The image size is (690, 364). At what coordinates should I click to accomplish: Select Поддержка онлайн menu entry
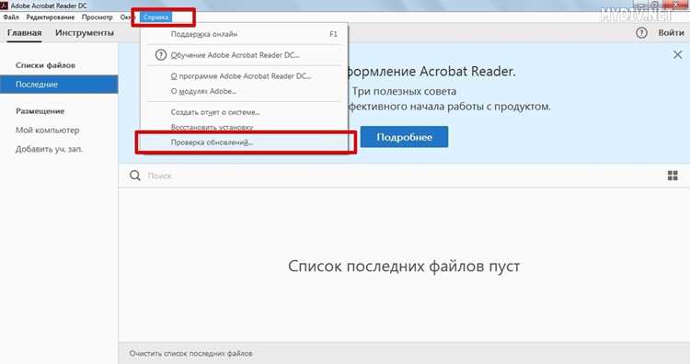pos(244,34)
